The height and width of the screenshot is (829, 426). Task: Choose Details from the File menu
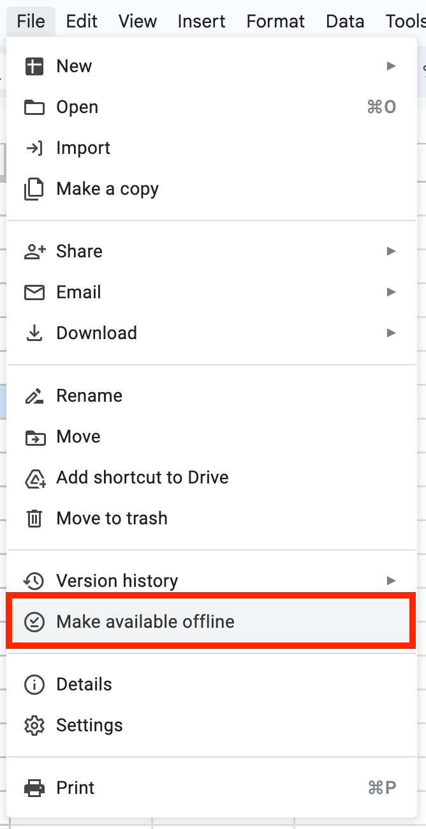click(x=84, y=685)
